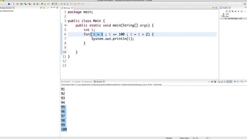The height and width of the screenshot is (139, 247).
Task: Click on "package main;" code line
Action: click(x=80, y=12)
